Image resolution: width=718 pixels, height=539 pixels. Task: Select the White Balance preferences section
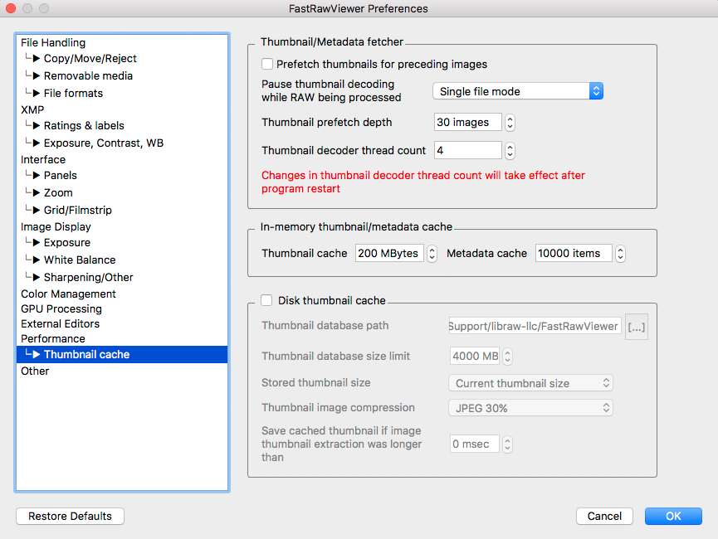pyautogui.click(x=80, y=260)
